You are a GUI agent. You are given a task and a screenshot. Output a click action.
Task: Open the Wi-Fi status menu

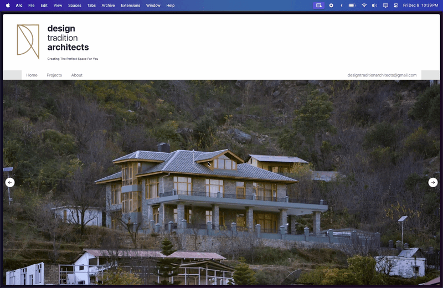pyautogui.click(x=364, y=5)
